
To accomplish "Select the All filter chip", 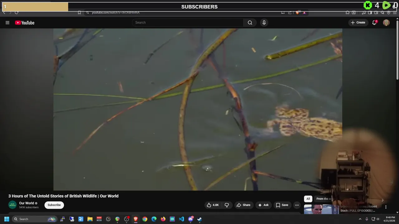I will (308, 199).
